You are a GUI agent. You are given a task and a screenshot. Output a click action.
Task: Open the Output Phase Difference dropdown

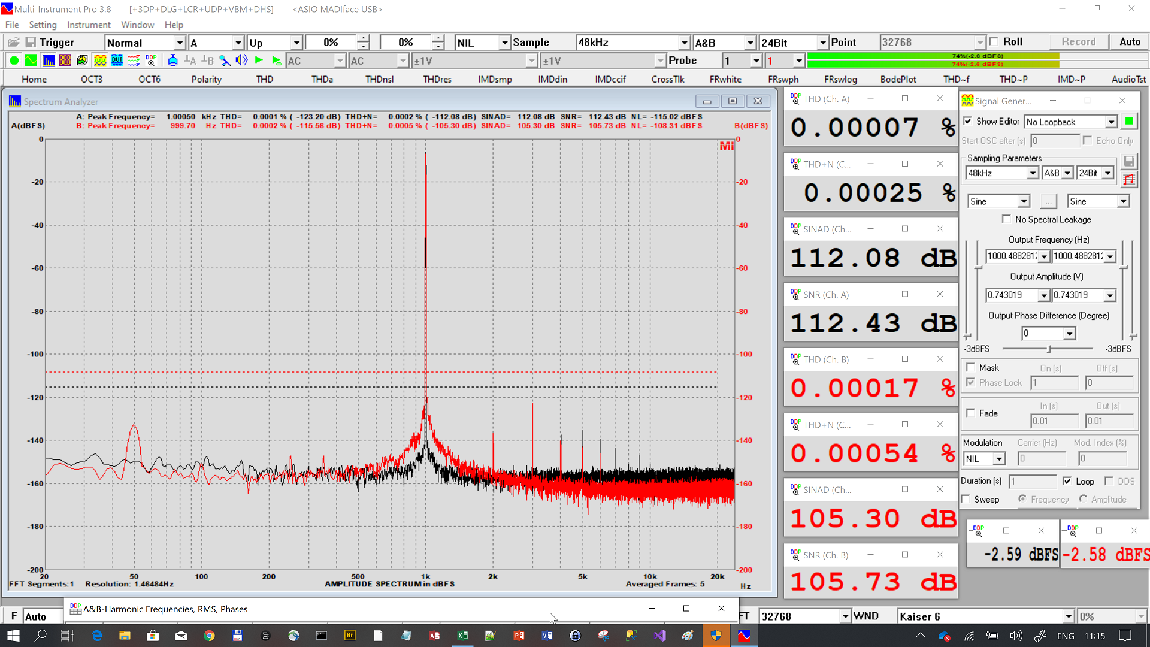click(x=1069, y=334)
